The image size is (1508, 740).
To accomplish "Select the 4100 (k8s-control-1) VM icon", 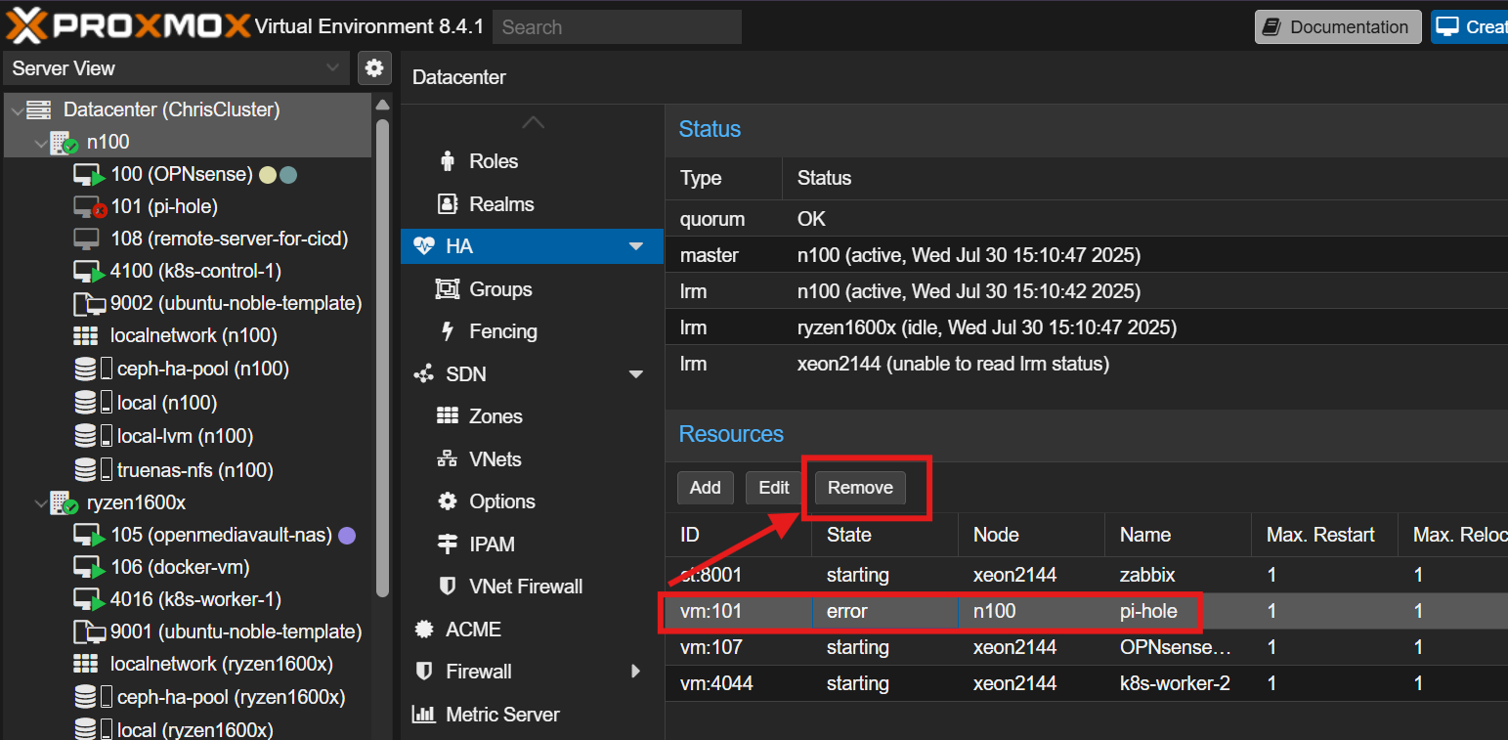I will click(x=89, y=272).
